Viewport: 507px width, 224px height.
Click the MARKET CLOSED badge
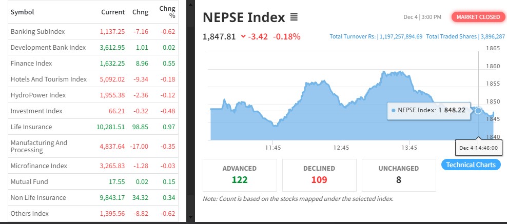pos(478,17)
